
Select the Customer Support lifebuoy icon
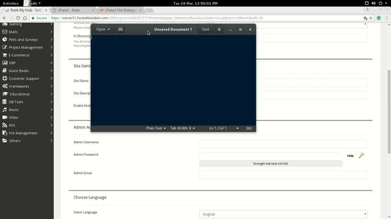coord(4,78)
